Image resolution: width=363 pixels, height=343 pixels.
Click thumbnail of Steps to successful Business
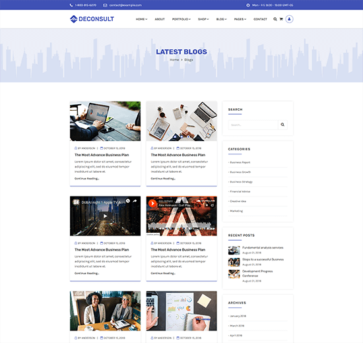[234, 263]
